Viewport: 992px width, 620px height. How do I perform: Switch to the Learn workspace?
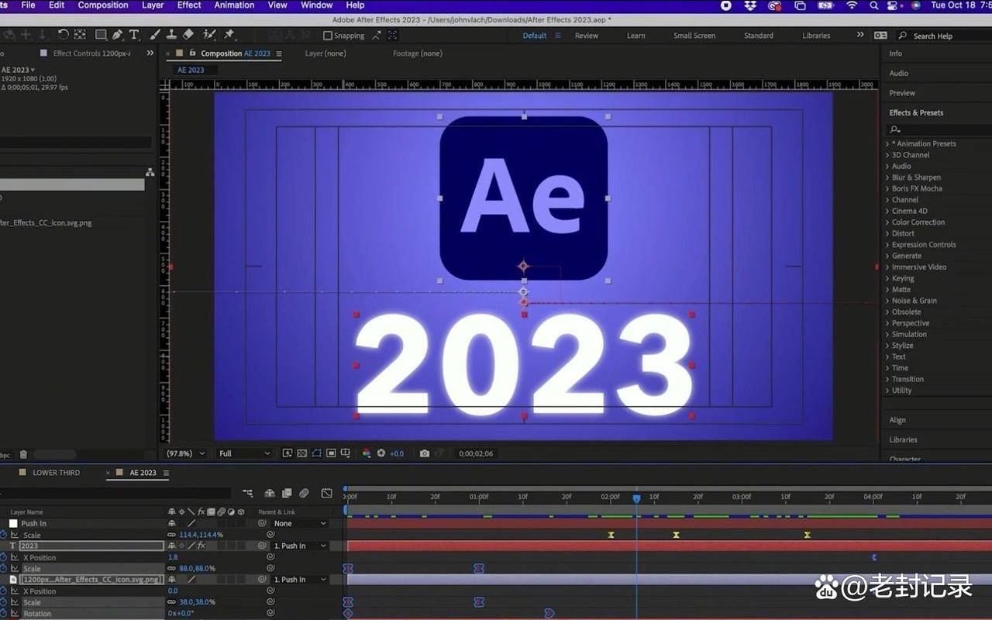pos(636,36)
